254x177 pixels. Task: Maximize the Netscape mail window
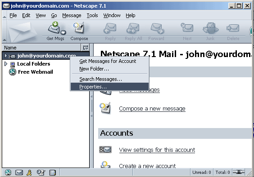coord(239,6)
